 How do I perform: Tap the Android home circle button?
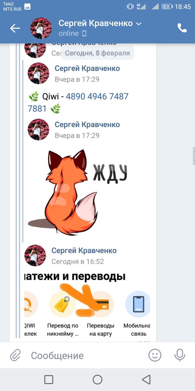(x=97, y=379)
